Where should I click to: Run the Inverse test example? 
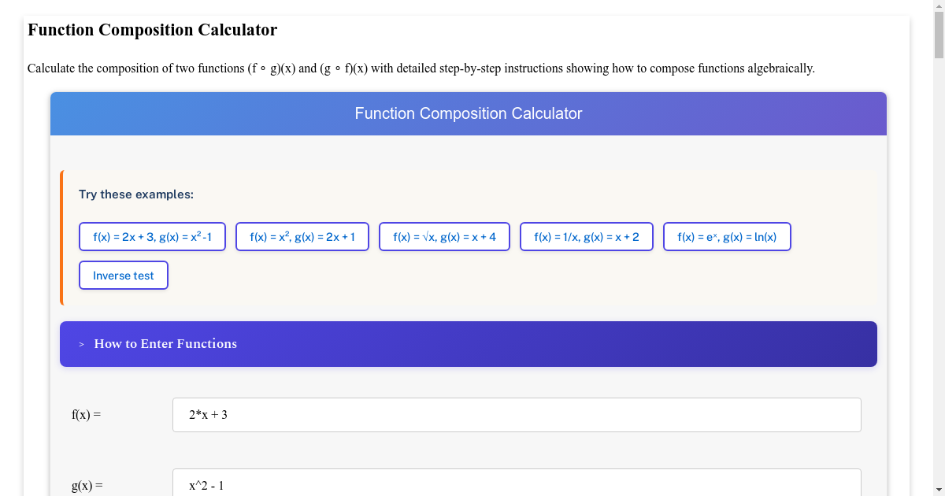124,276
